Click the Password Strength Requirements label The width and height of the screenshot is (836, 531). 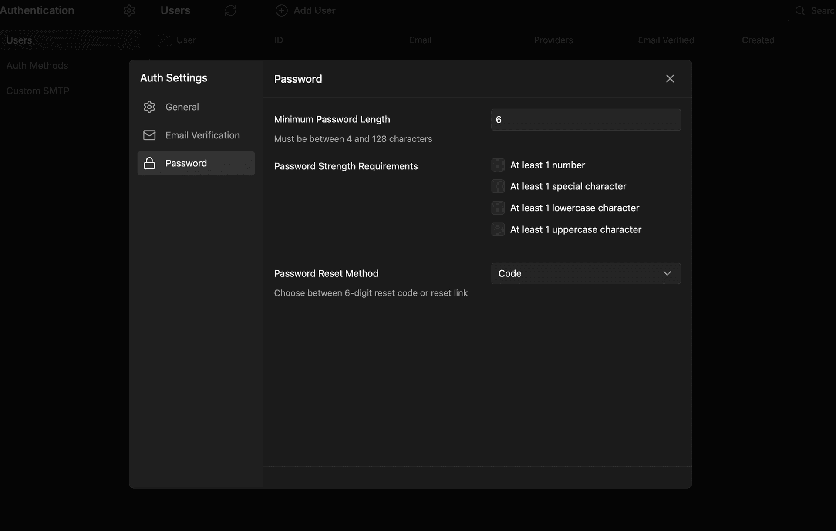pos(346,166)
